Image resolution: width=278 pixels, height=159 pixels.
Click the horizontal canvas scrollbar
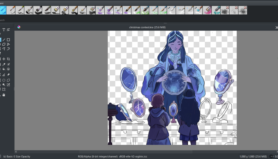(x=136, y=152)
